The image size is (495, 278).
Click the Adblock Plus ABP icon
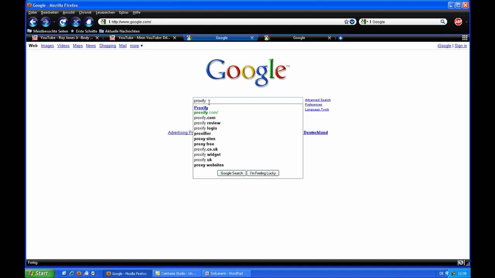pos(458,22)
